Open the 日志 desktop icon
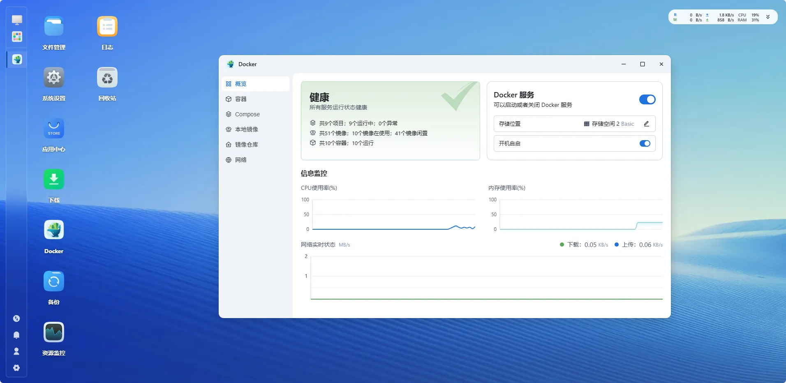The height and width of the screenshot is (383, 786). [x=107, y=26]
